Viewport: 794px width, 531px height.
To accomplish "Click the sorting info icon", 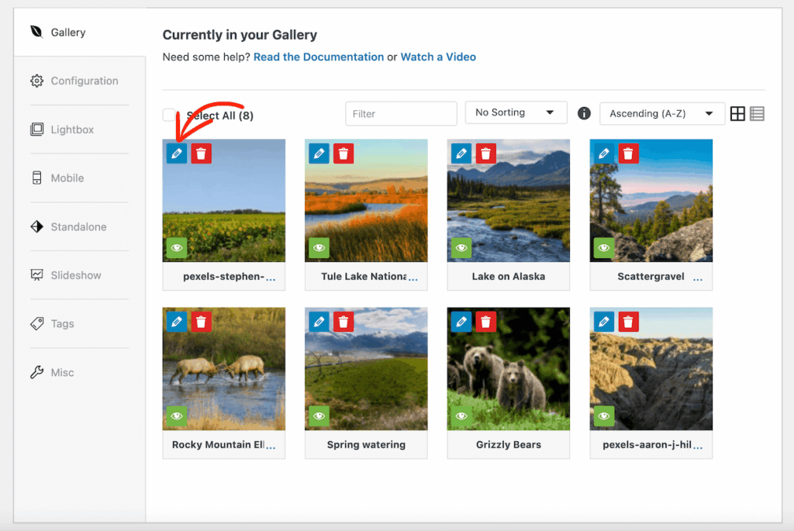I will tap(584, 113).
